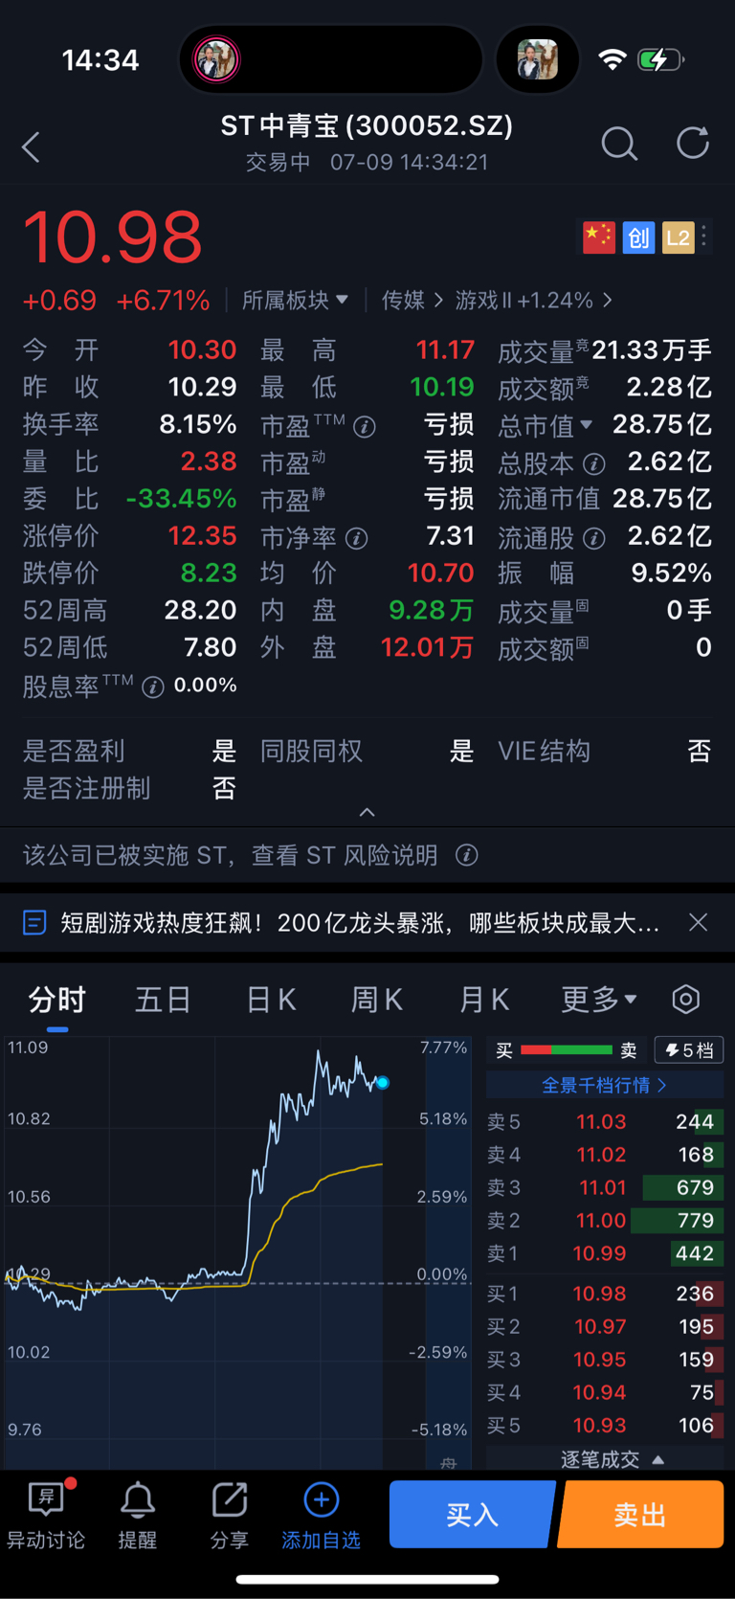Select 卖5 price 11.03
The height and width of the screenshot is (1599, 735).
[601, 1122]
